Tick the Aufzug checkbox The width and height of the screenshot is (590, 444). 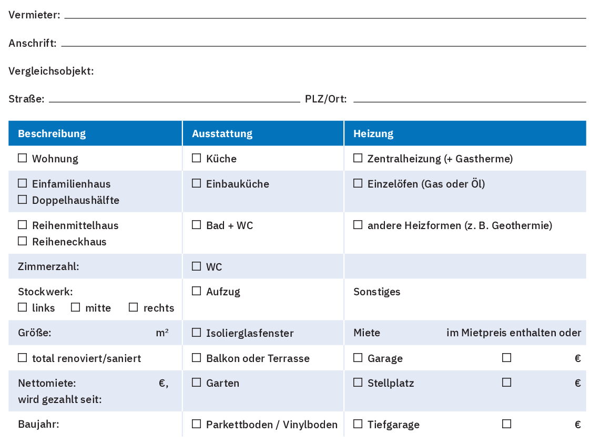pos(196,291)
